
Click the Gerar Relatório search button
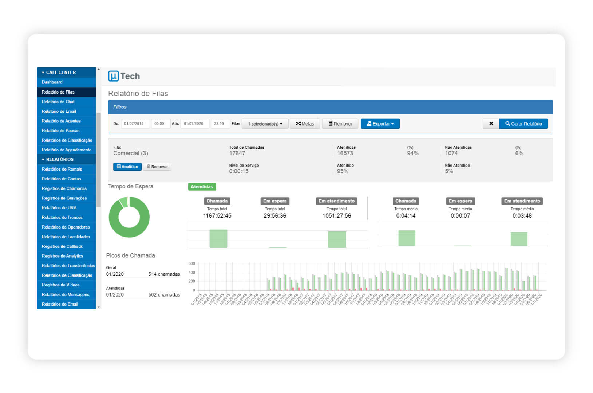[523, 124]
